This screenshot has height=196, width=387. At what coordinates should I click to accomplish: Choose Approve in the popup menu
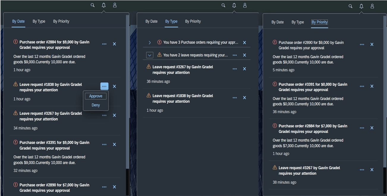point(96,96)
